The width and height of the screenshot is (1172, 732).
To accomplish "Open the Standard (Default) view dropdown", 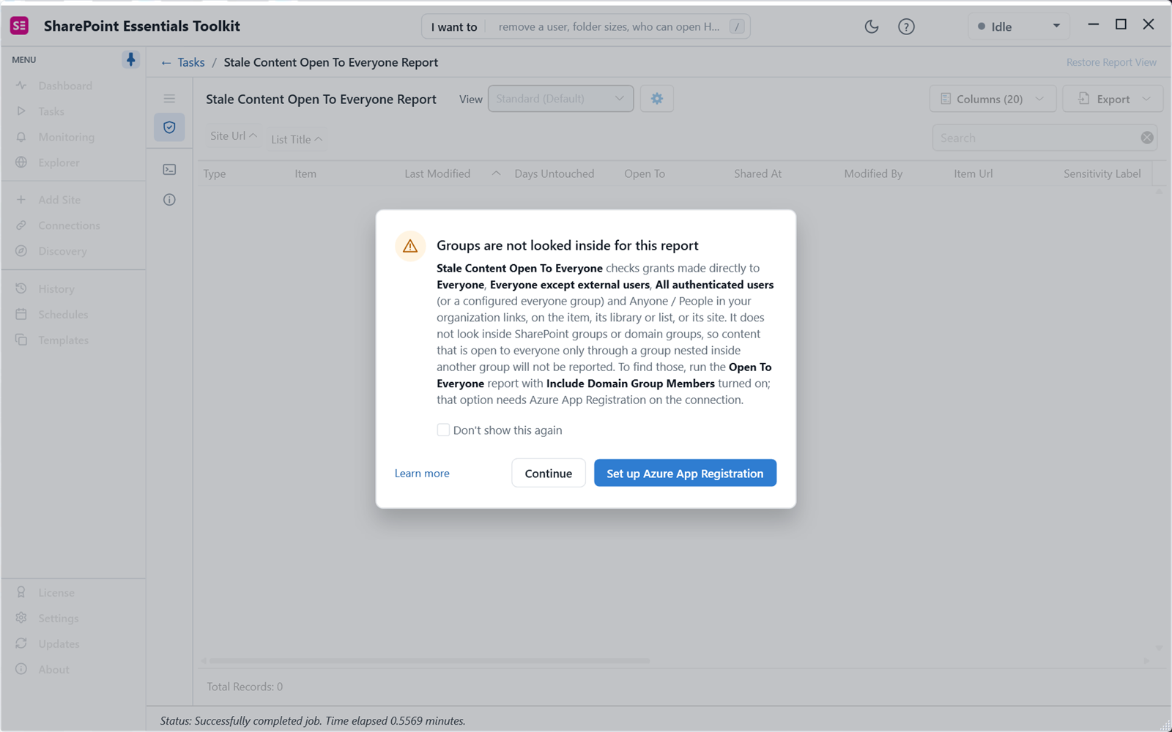I will coord(561,99).
